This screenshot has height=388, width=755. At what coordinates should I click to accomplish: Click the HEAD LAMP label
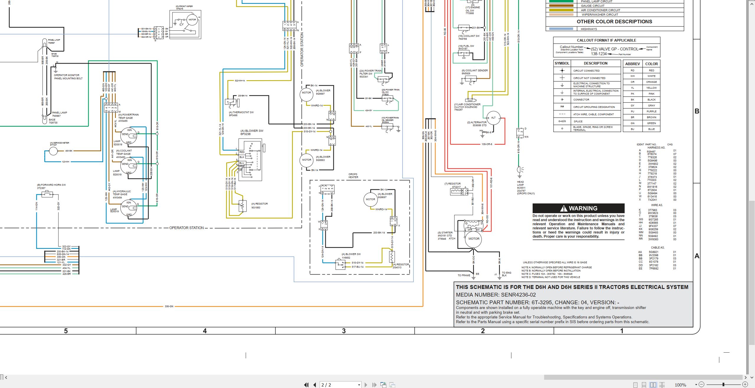tap(521, 183)
